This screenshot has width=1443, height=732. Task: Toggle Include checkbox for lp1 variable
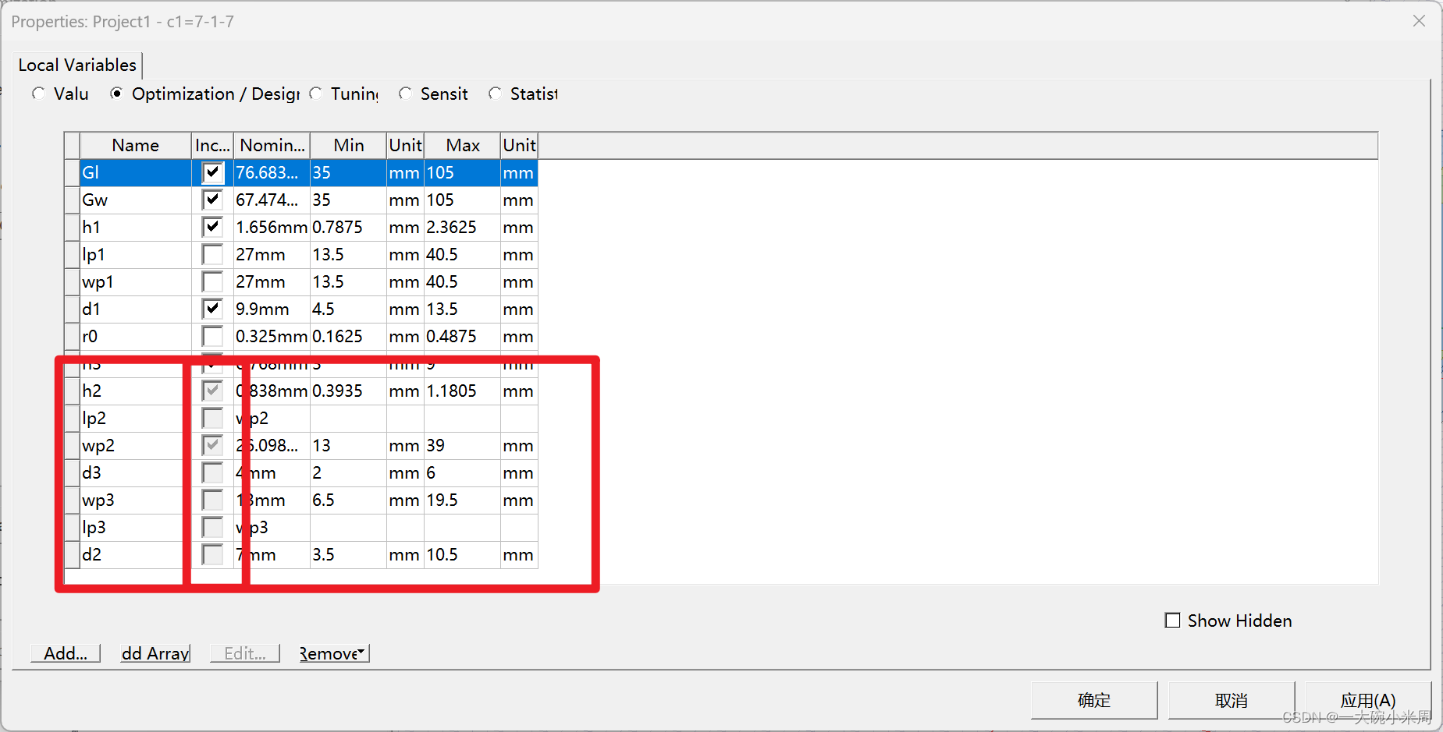[x=212, y=254]
